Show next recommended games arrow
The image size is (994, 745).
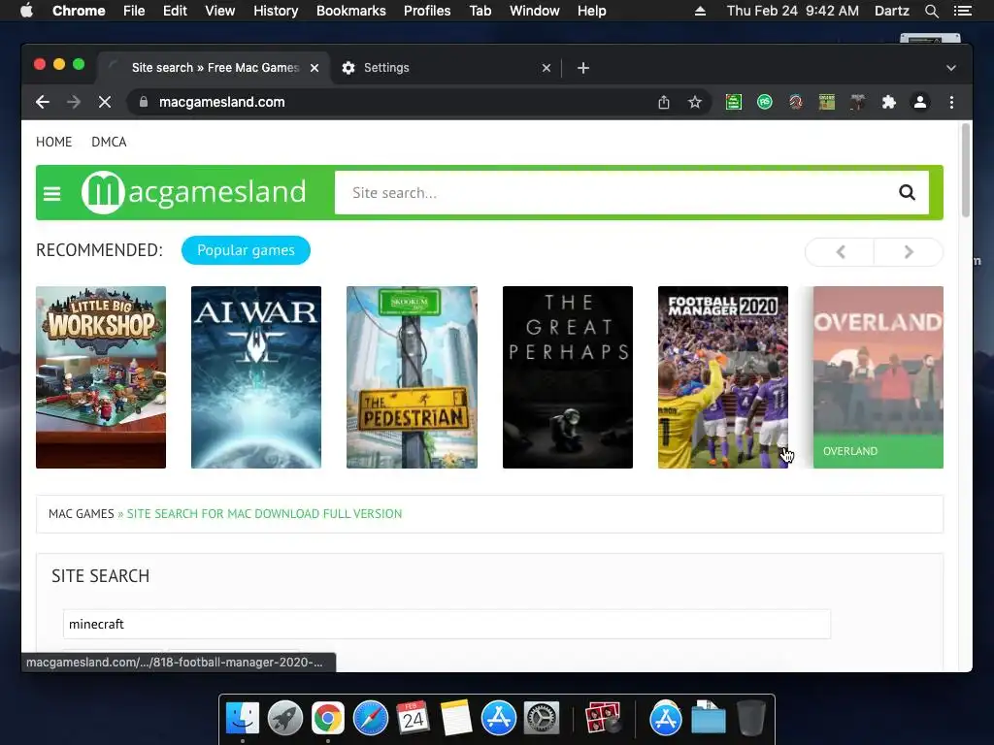[x=909, y=252]
